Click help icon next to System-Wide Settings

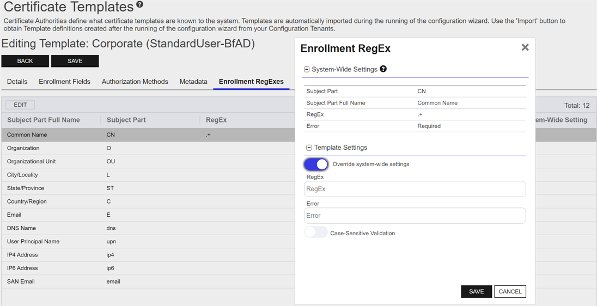click(x=383, y=69)
